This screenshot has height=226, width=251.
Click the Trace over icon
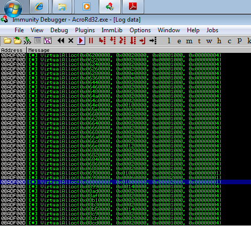133,41
